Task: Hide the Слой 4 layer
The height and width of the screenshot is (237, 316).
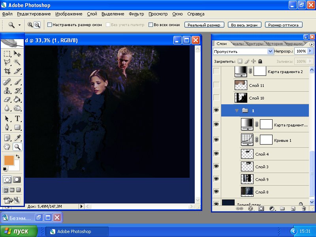Action: [216, 154]
